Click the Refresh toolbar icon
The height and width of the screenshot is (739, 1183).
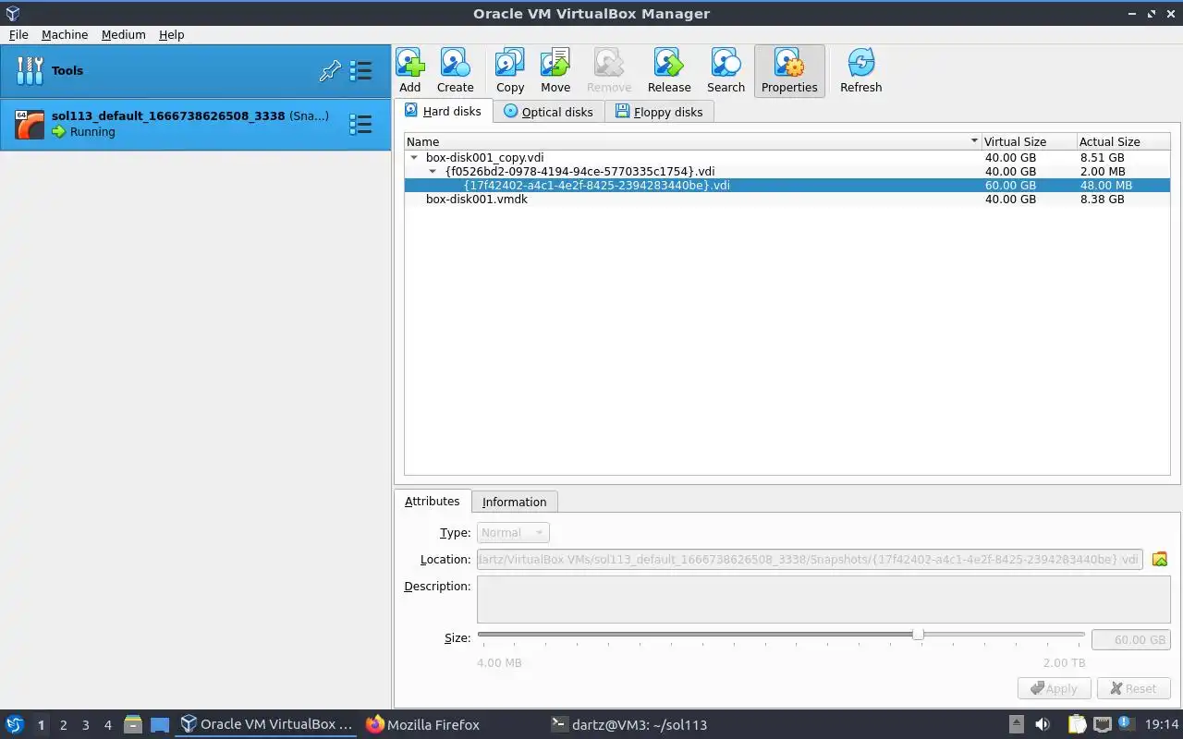pos(860,71)
